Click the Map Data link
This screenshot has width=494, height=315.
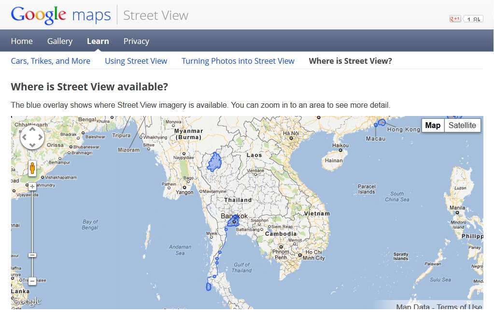point(413,306)
